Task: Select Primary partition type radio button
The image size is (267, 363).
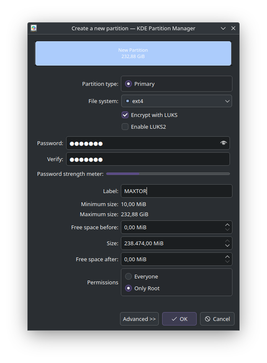Action: pos(128,84)
